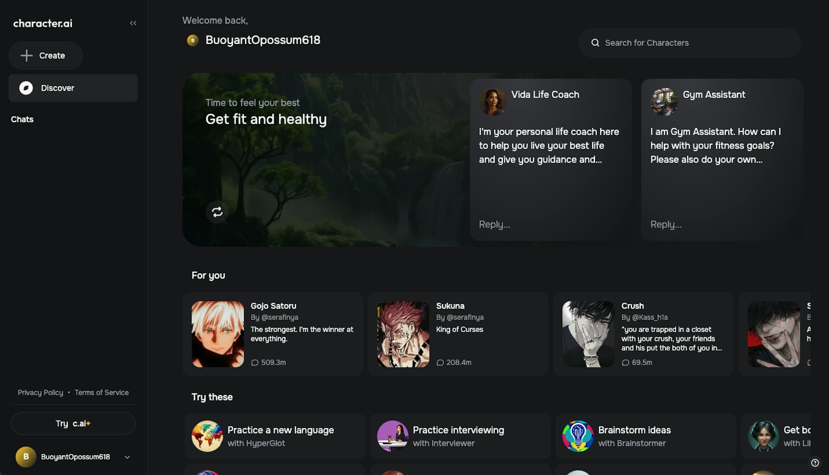Viewport: 829px width, 475px height.
Task: Expand the BuoyantOpossum618 account dropdown
Action: [x=127, y=457]
